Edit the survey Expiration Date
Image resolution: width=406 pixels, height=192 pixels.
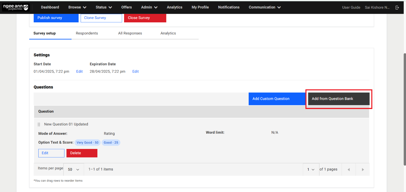[x=135, y=71]
